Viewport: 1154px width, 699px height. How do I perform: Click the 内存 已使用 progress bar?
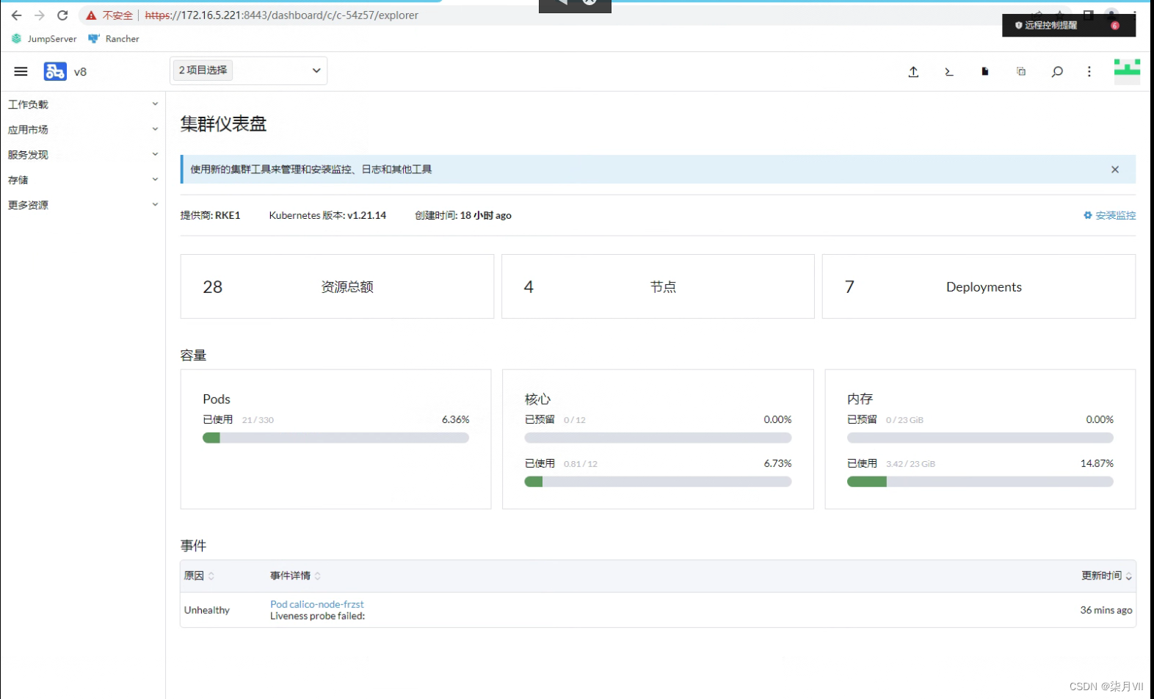(980, 482)
